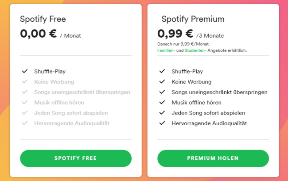The image size is (288, 181).
Task: Click the Premium checkmark for Songs uneingeschränkt überspringen
Action: (162, 92)
